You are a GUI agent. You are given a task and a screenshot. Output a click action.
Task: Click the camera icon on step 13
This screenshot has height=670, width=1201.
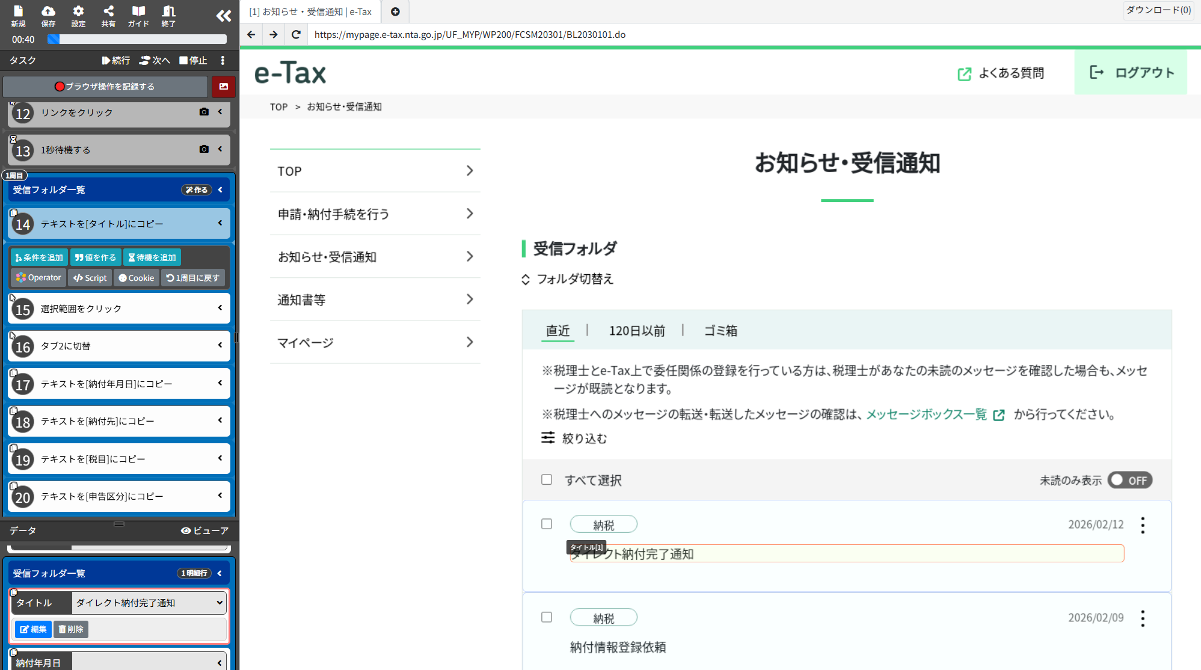(204, 149)
